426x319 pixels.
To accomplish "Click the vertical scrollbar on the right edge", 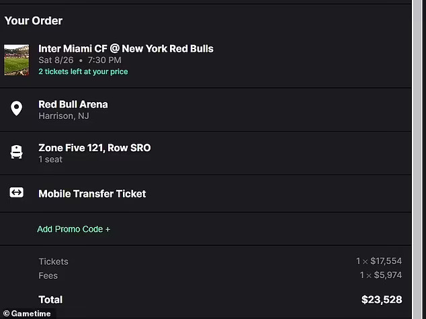I will coord(417,159).
